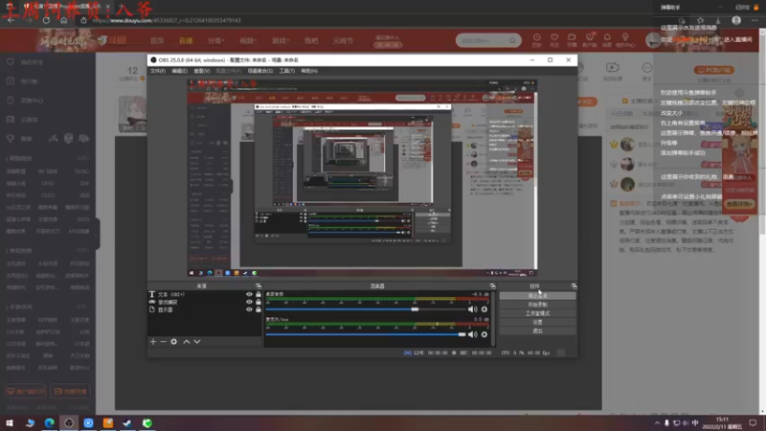Image resolution: width=766 pixels, height=431 pixels.
Task: Open Steam from the taskbar
Action: [127, 423]
